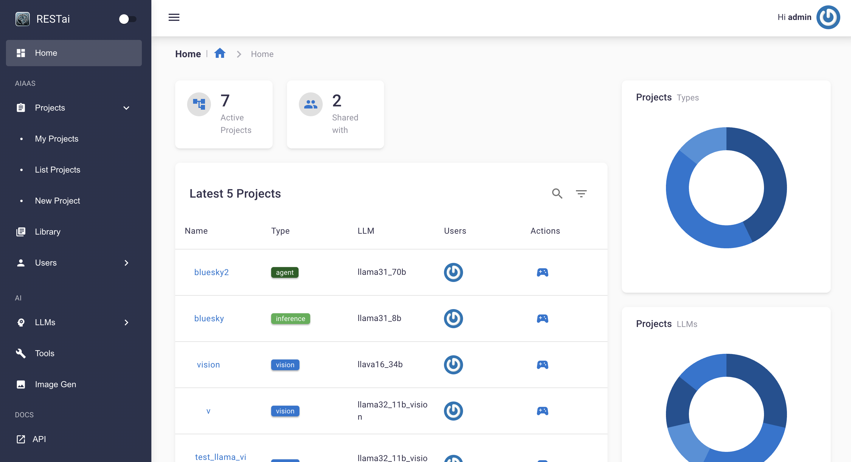Click the API docs icon in sidebar
851x462 pixels.
click(21, 439)
